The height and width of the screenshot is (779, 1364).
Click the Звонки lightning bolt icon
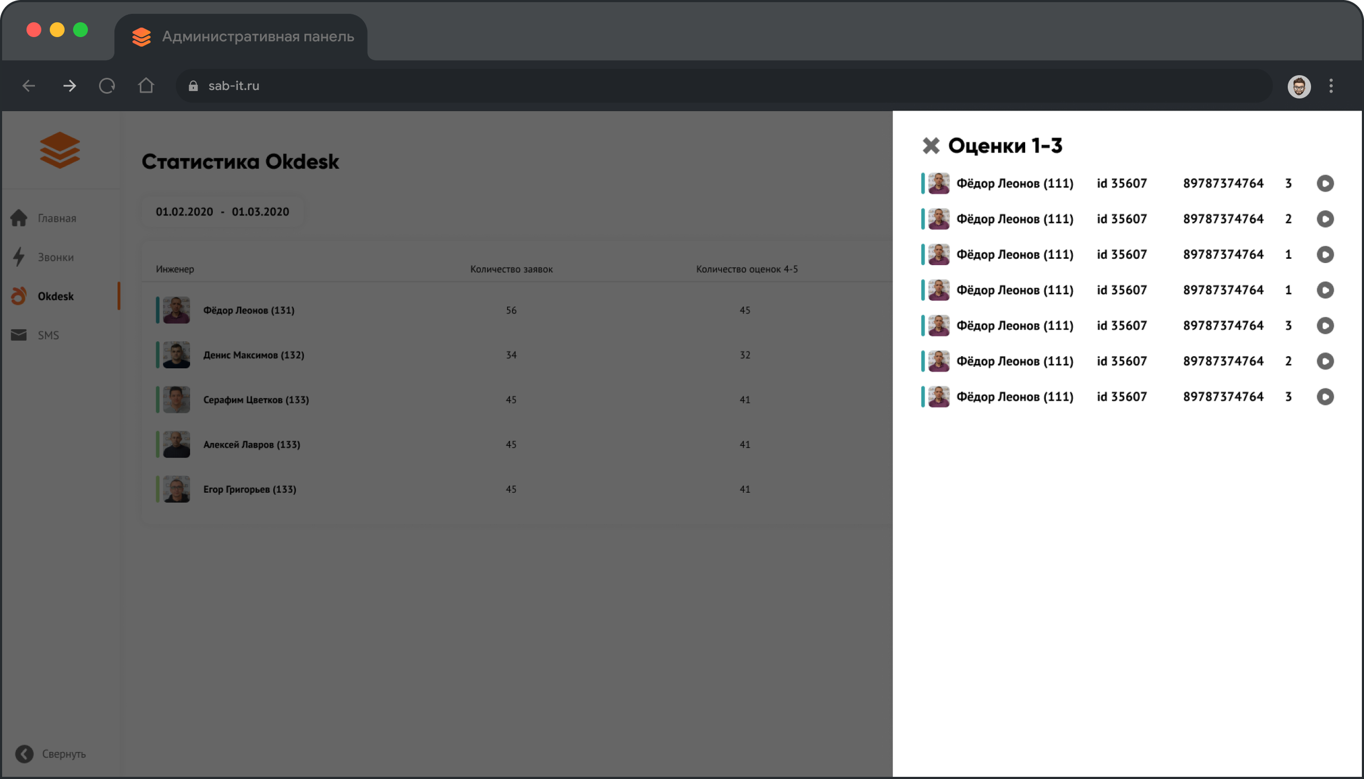point(19,257)
